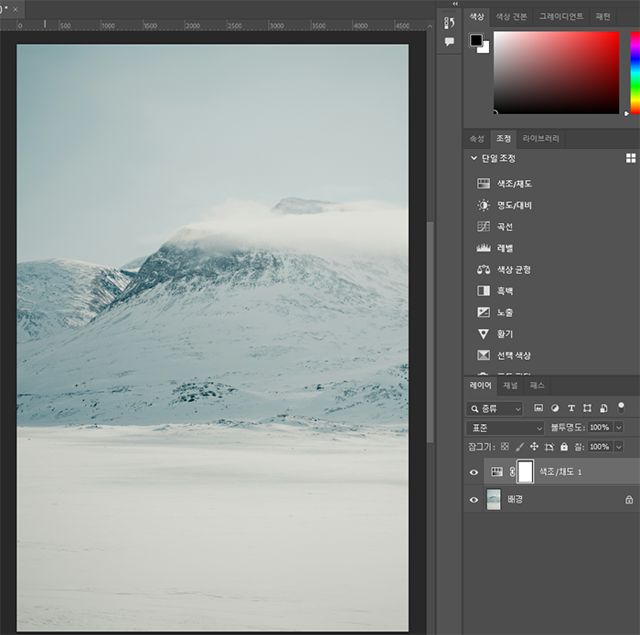Filter layers by pixel layers icon
The width and height of the screenshot is (640, 635).
[x=539, y=407]
